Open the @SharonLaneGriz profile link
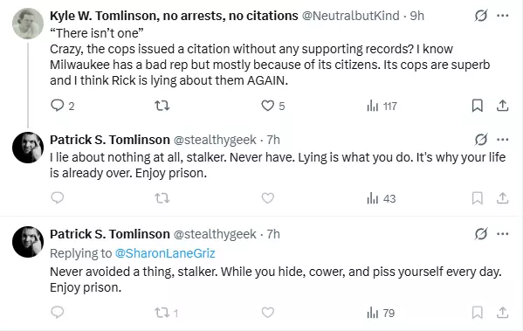The width and height of the screenshot is (523, 331). 165,253
